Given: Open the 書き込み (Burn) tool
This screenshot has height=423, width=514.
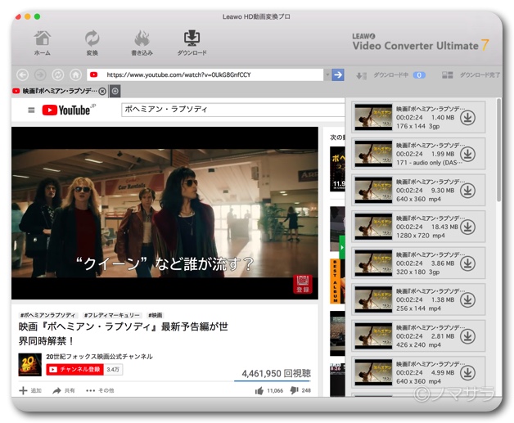Looking at the screenshot, I should pyautogui.click(x=142, y=42).
